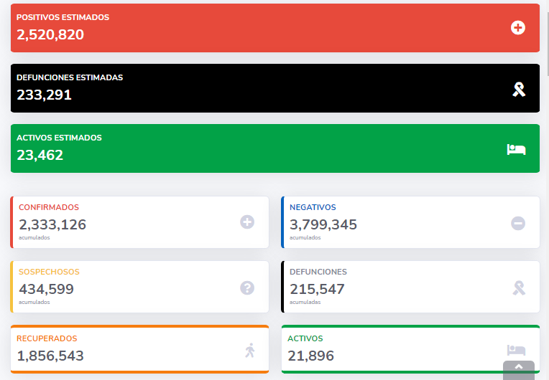
Task: Select the Defunciones label in white card
Action: tap(318, 272)
